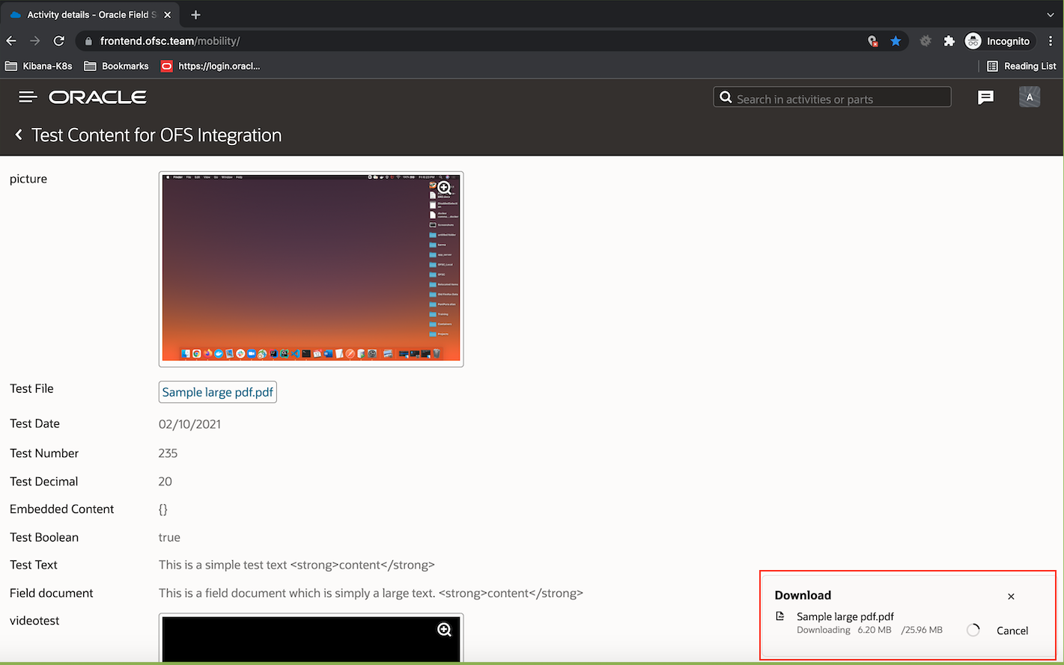Bookmark this page with star icon
Viewport: 1064px width, 665px height.
pos(896,41)
